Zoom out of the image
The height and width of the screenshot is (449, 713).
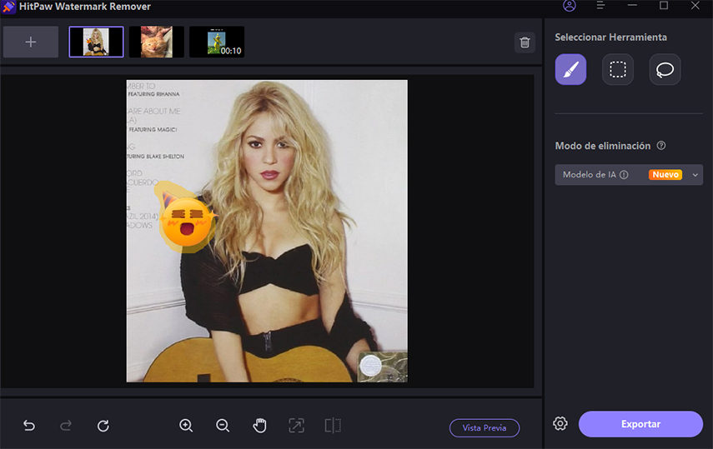pyautogui.click(x=223, y=426)
